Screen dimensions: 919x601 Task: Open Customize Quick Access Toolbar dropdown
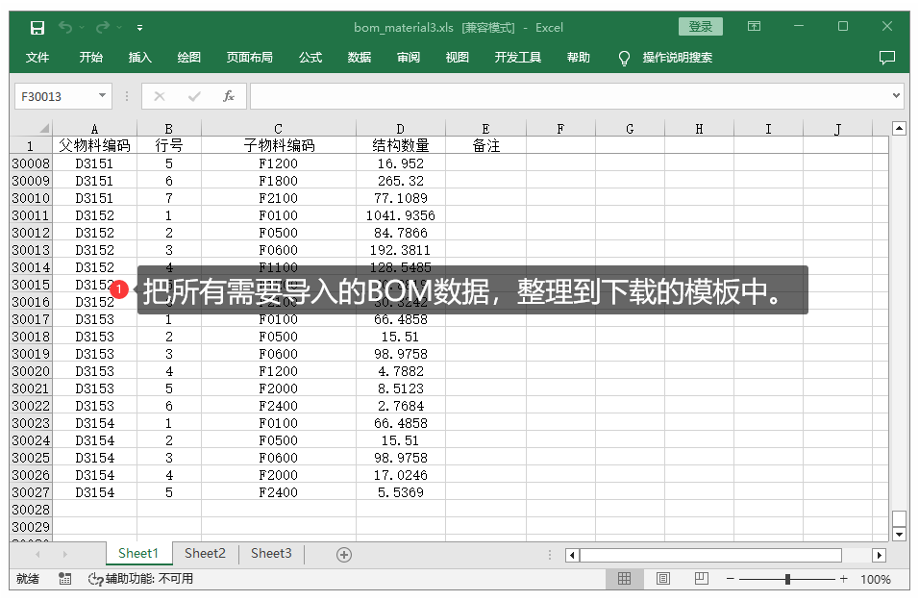pos(139,28)
